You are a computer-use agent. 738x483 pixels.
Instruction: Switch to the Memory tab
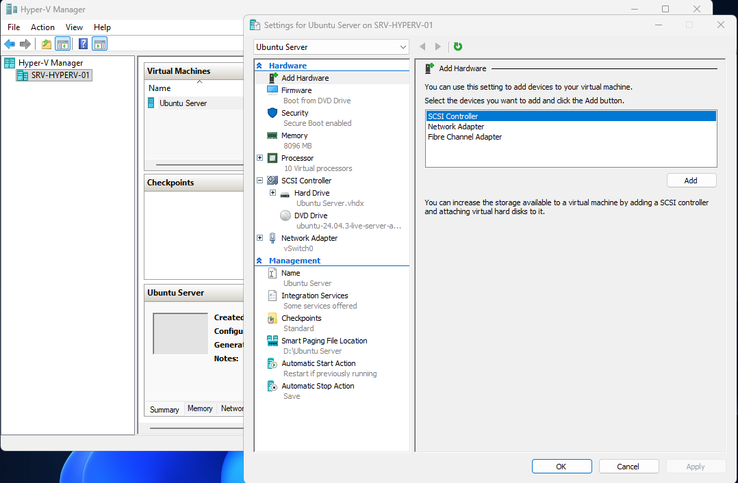click(200, 408)
